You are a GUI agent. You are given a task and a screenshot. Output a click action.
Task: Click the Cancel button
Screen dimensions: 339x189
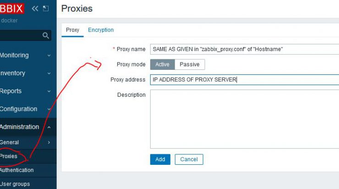189,159
